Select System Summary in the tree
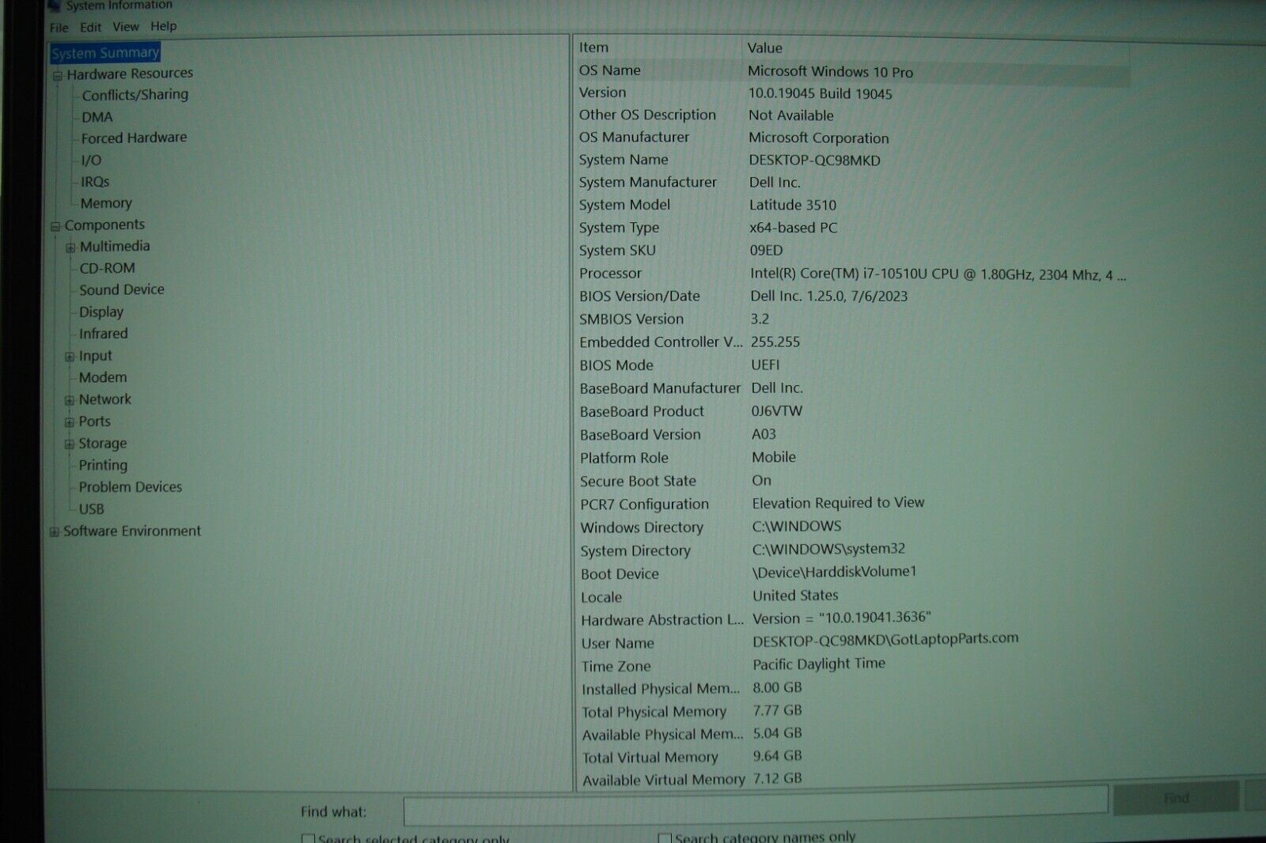 click(105, 53)
